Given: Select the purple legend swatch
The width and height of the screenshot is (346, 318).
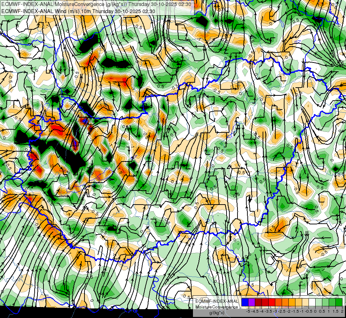Looking at the screenshot, I should pos(252,302).
